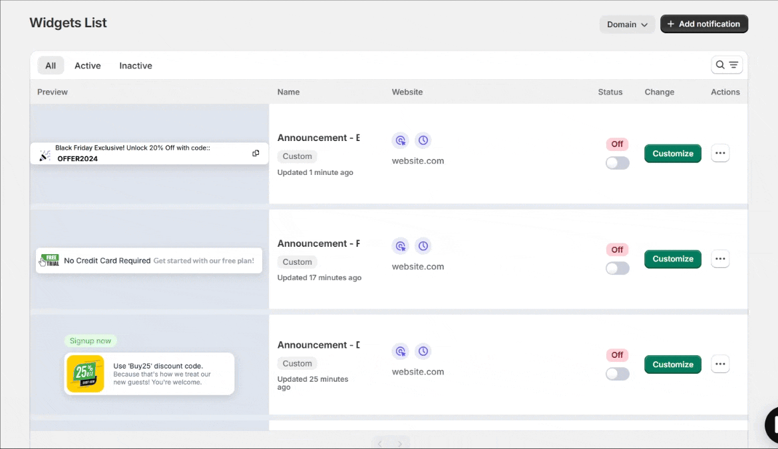Click the copy icon in OFFER2024 preview
The height and width of the screenshot is (449, 778).
pyautogui.click(x=256, y=154)
